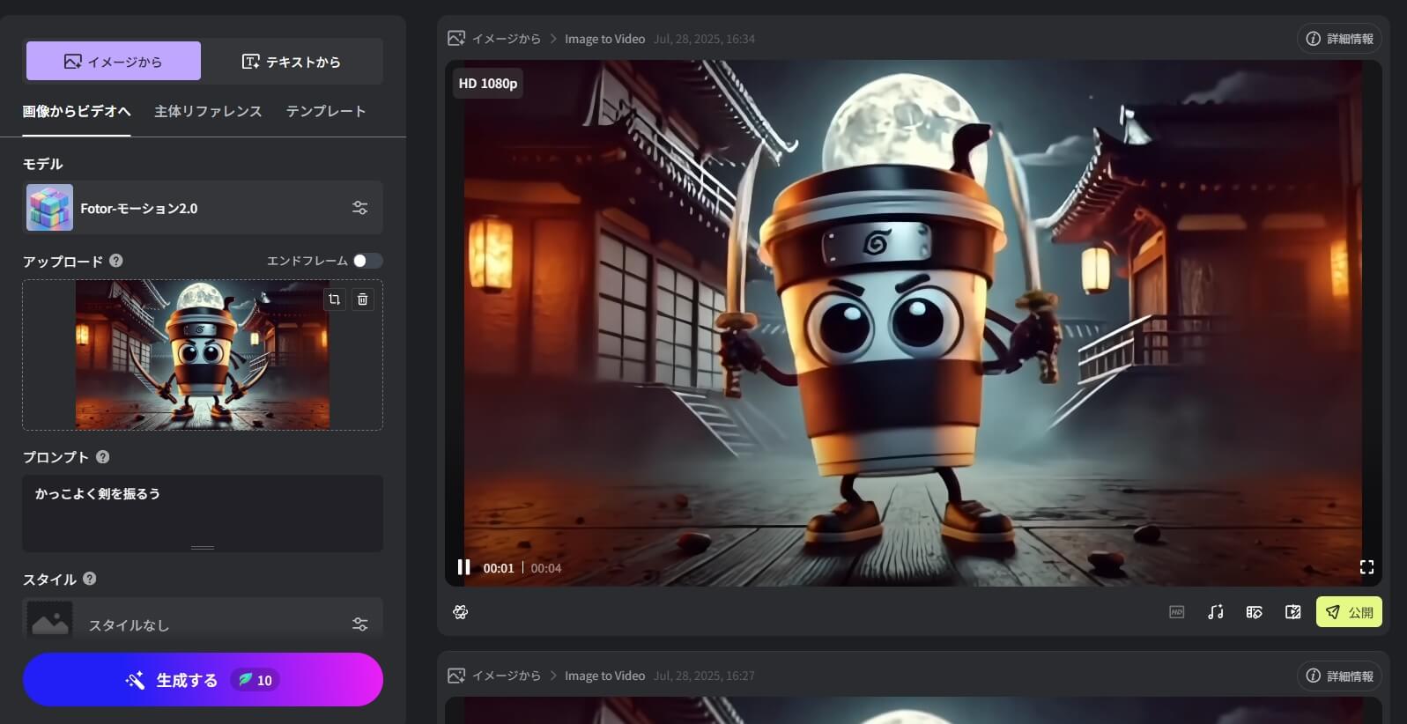Viewport: 1407px width, 724px height.
Task: Open 詳細情報 for the 16:34 video
Action: pos(1339,39)
